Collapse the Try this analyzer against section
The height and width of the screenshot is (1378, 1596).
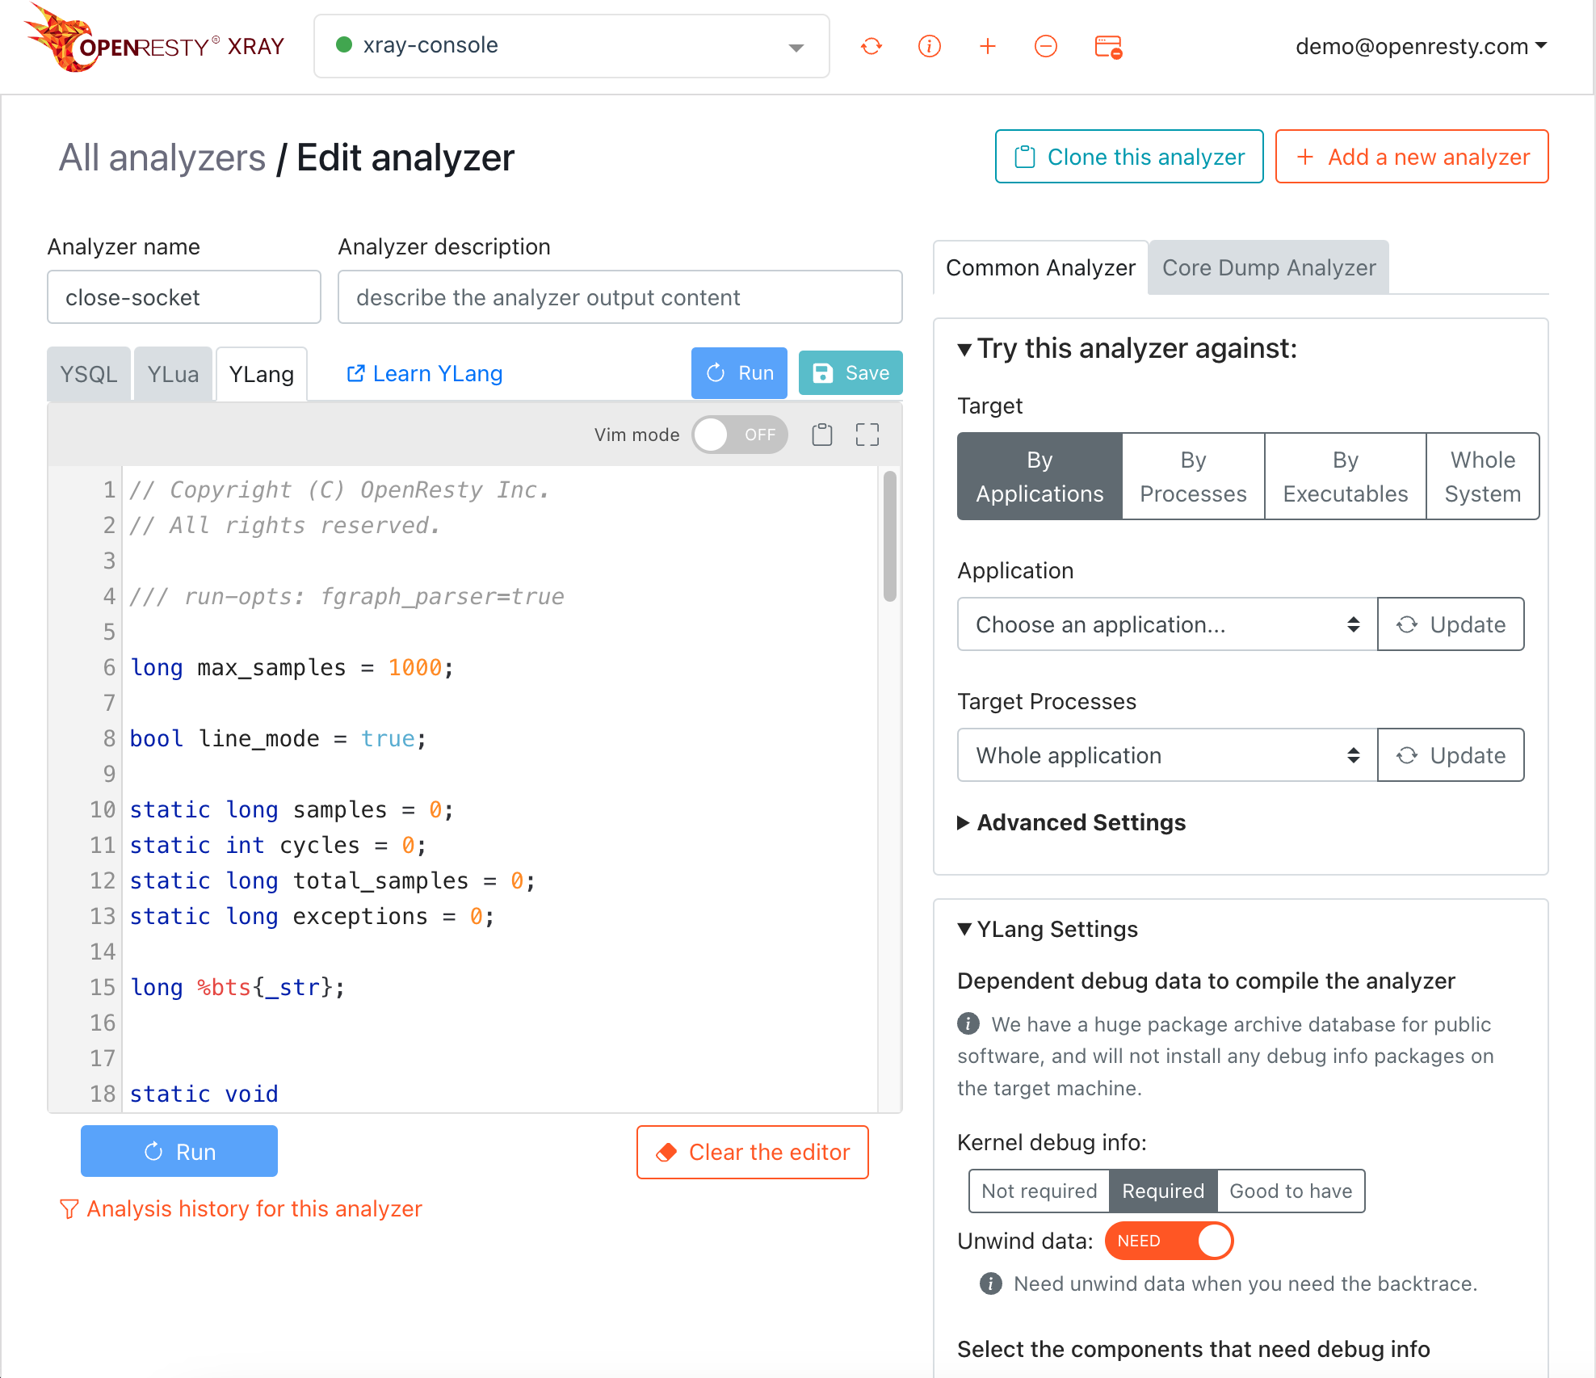click(1128, 348)
